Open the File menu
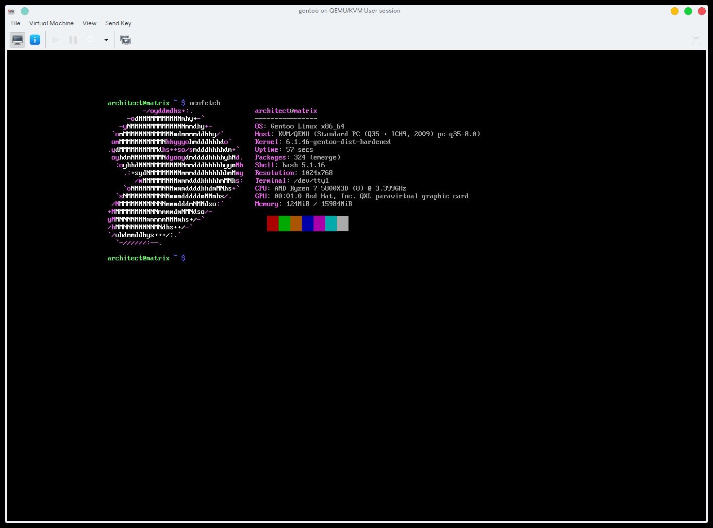713x528 pixels. tap(16, 23)
